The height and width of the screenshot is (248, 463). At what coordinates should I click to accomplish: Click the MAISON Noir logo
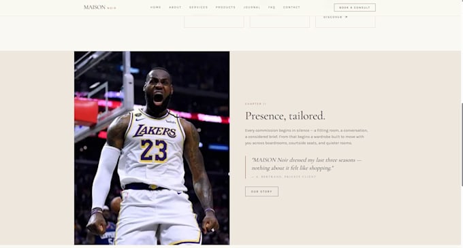[x=100, y=7]
